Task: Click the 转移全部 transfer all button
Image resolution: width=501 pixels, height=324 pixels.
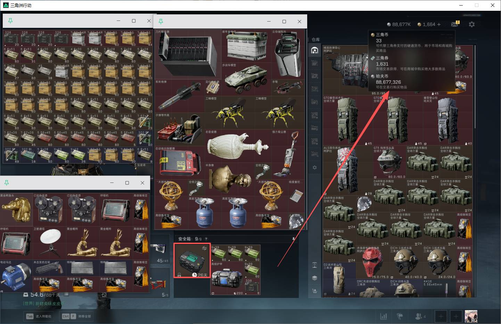Action: (x=76, y=316)
